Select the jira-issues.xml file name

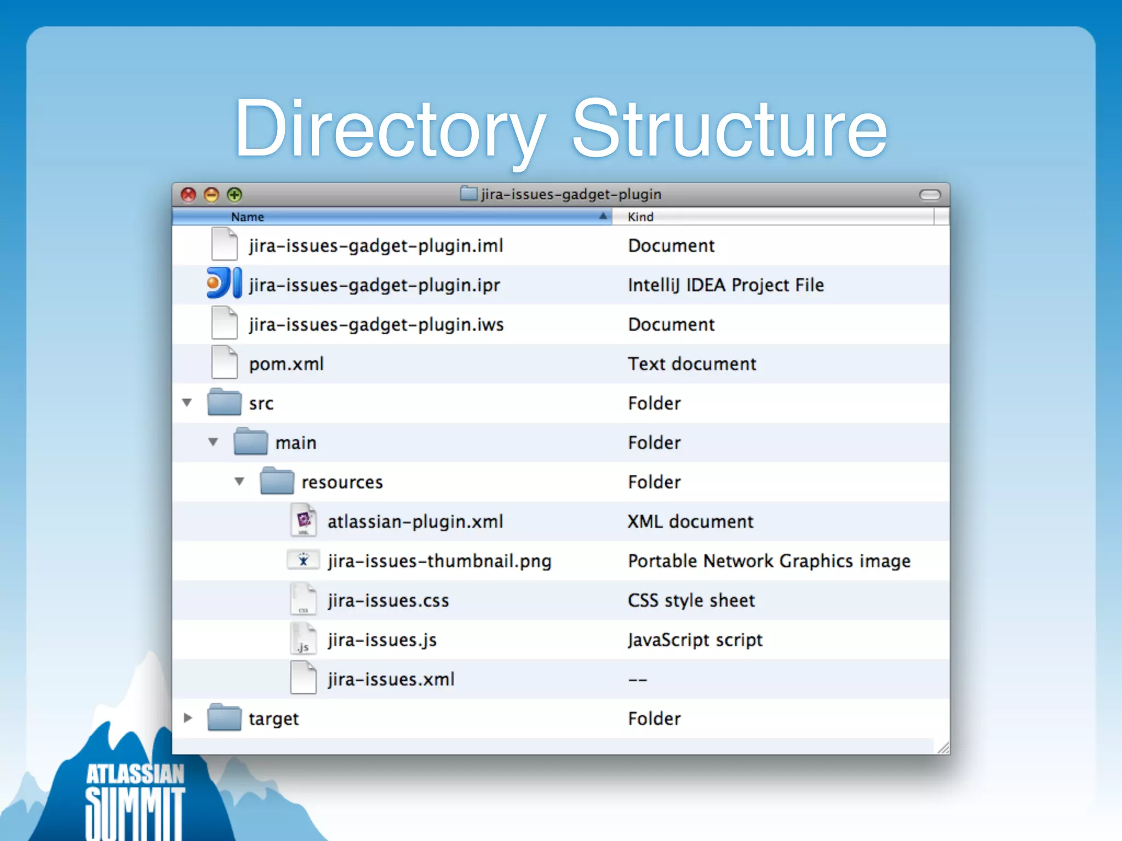(x=391, y=679)
